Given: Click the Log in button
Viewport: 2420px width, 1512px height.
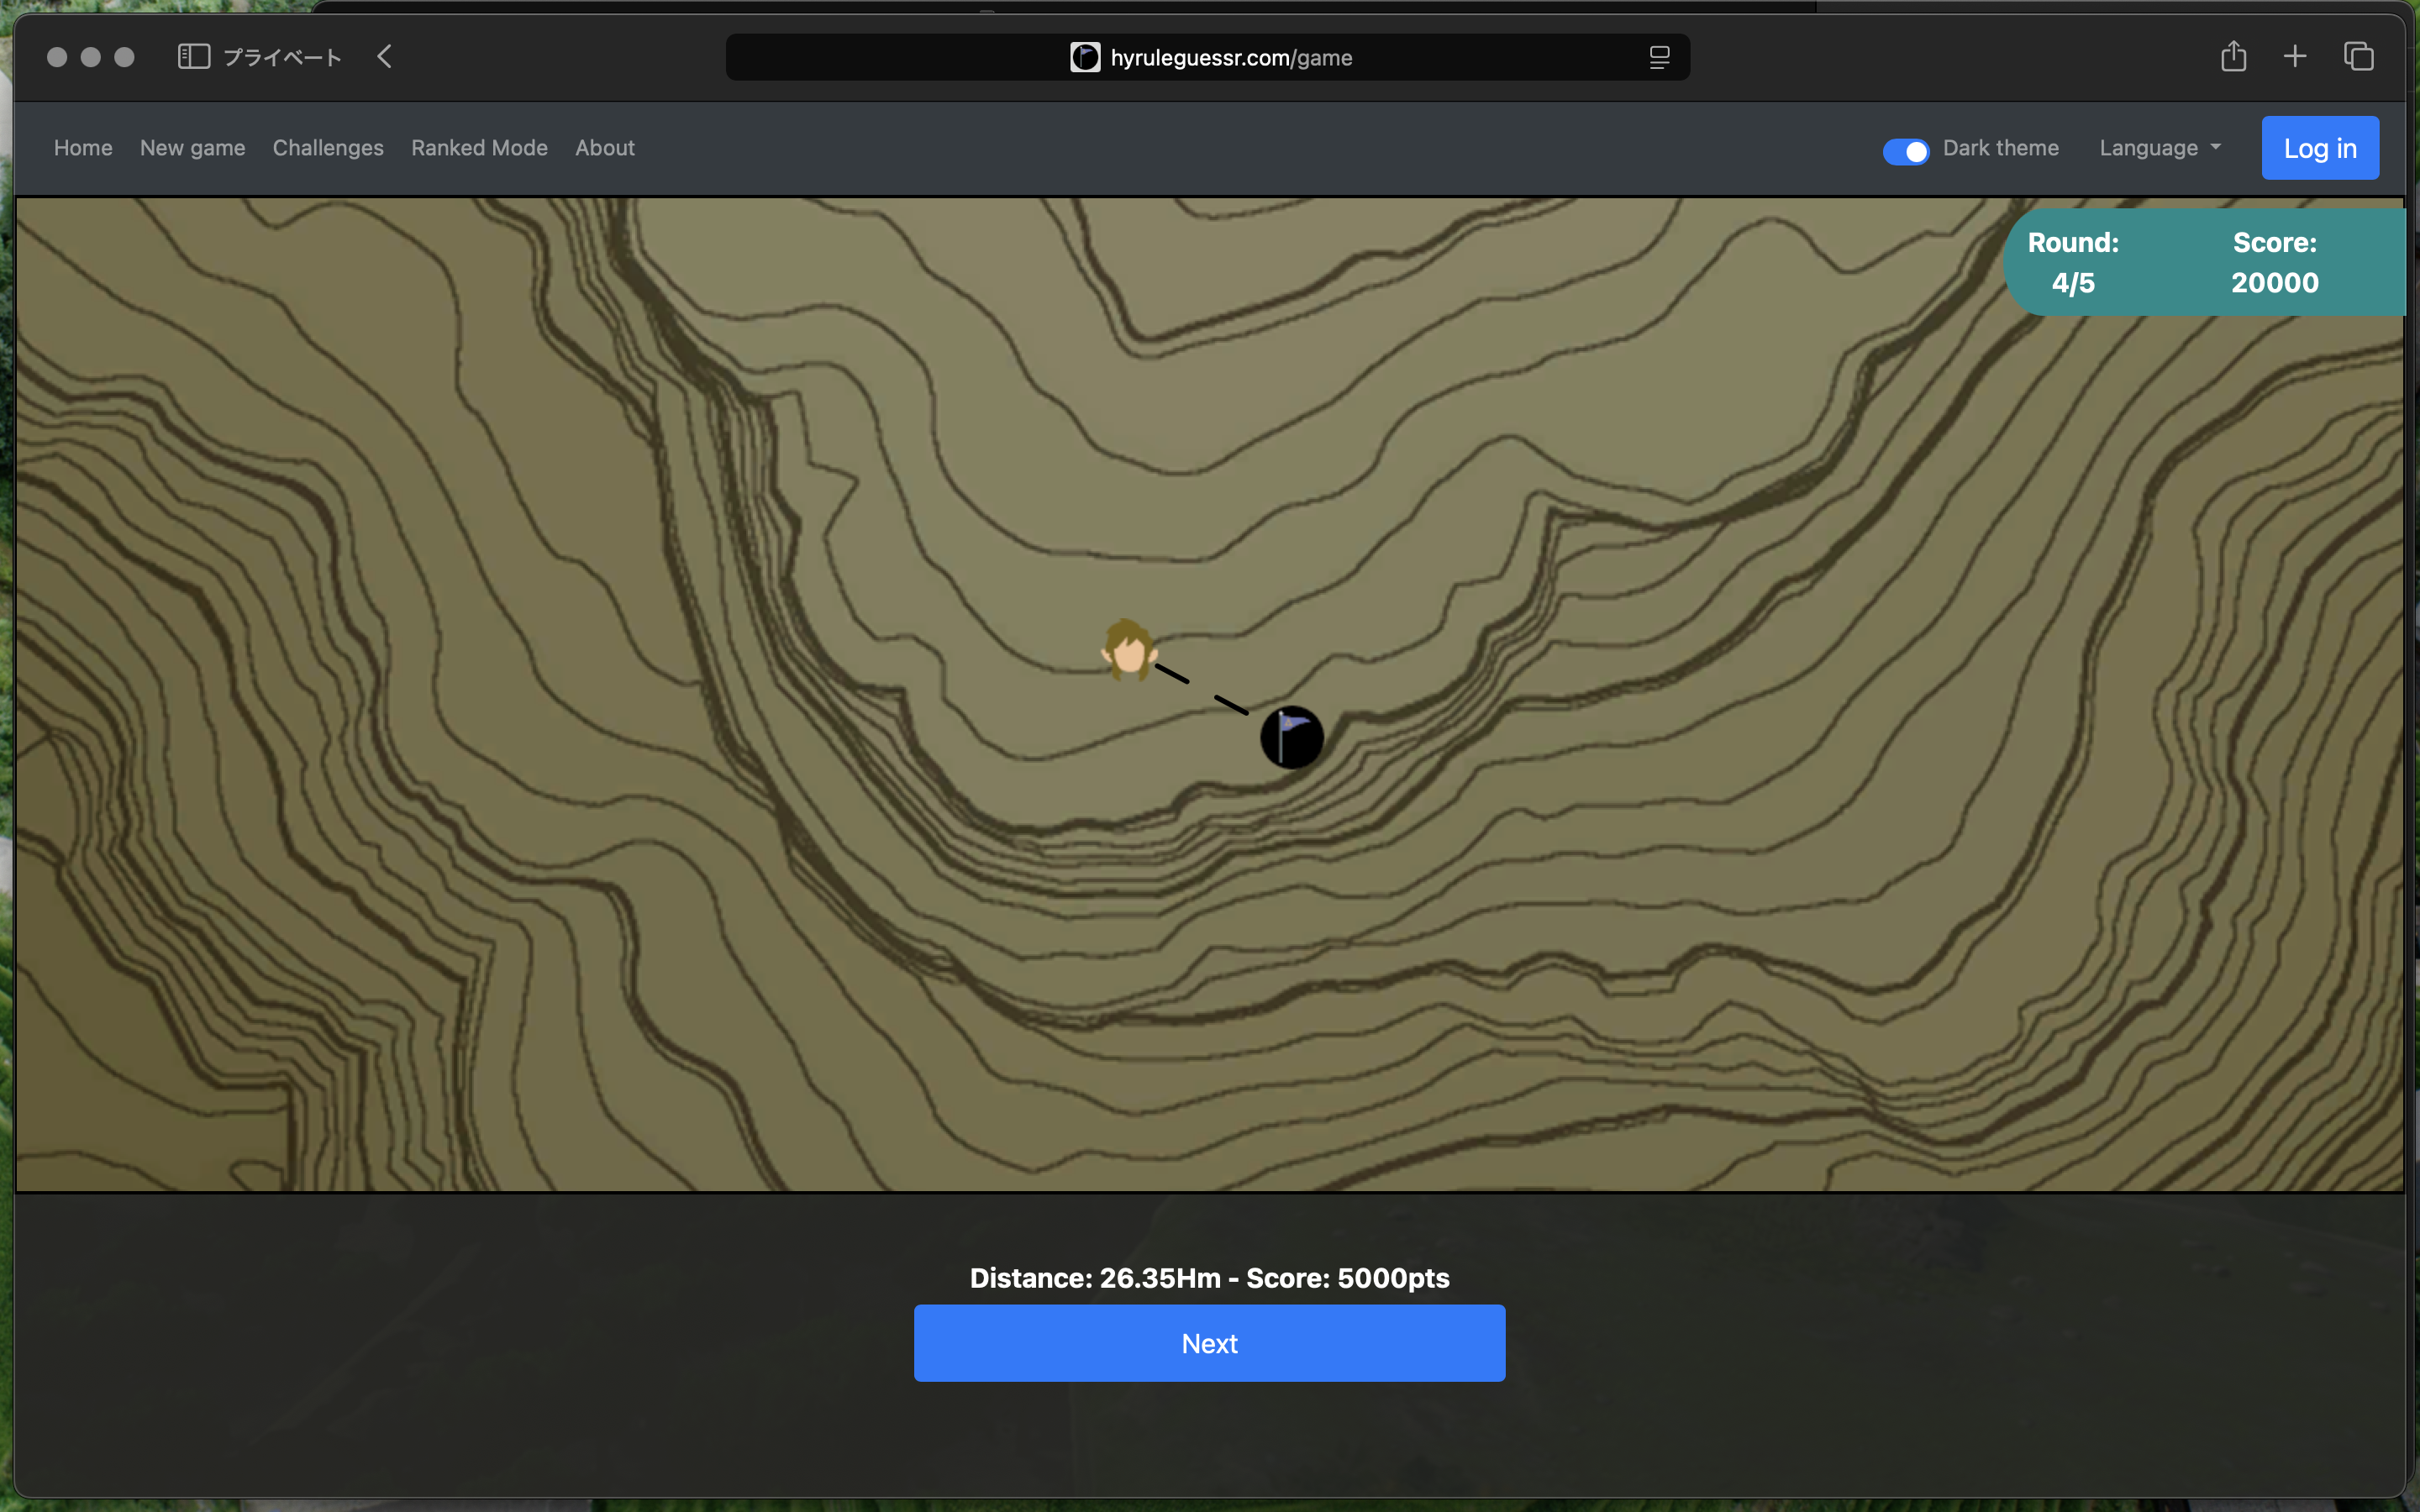Looking at the screenshot, I should click(x=2319, y=148).
